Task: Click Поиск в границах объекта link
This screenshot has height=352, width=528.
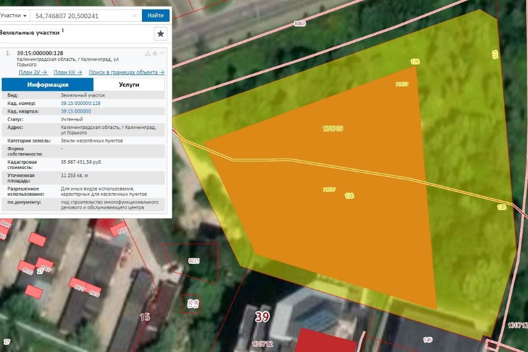Action: click(x=126, y=72)
